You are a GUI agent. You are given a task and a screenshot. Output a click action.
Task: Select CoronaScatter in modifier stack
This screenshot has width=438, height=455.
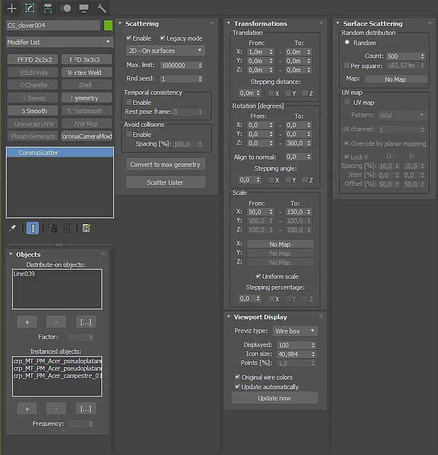60,153
